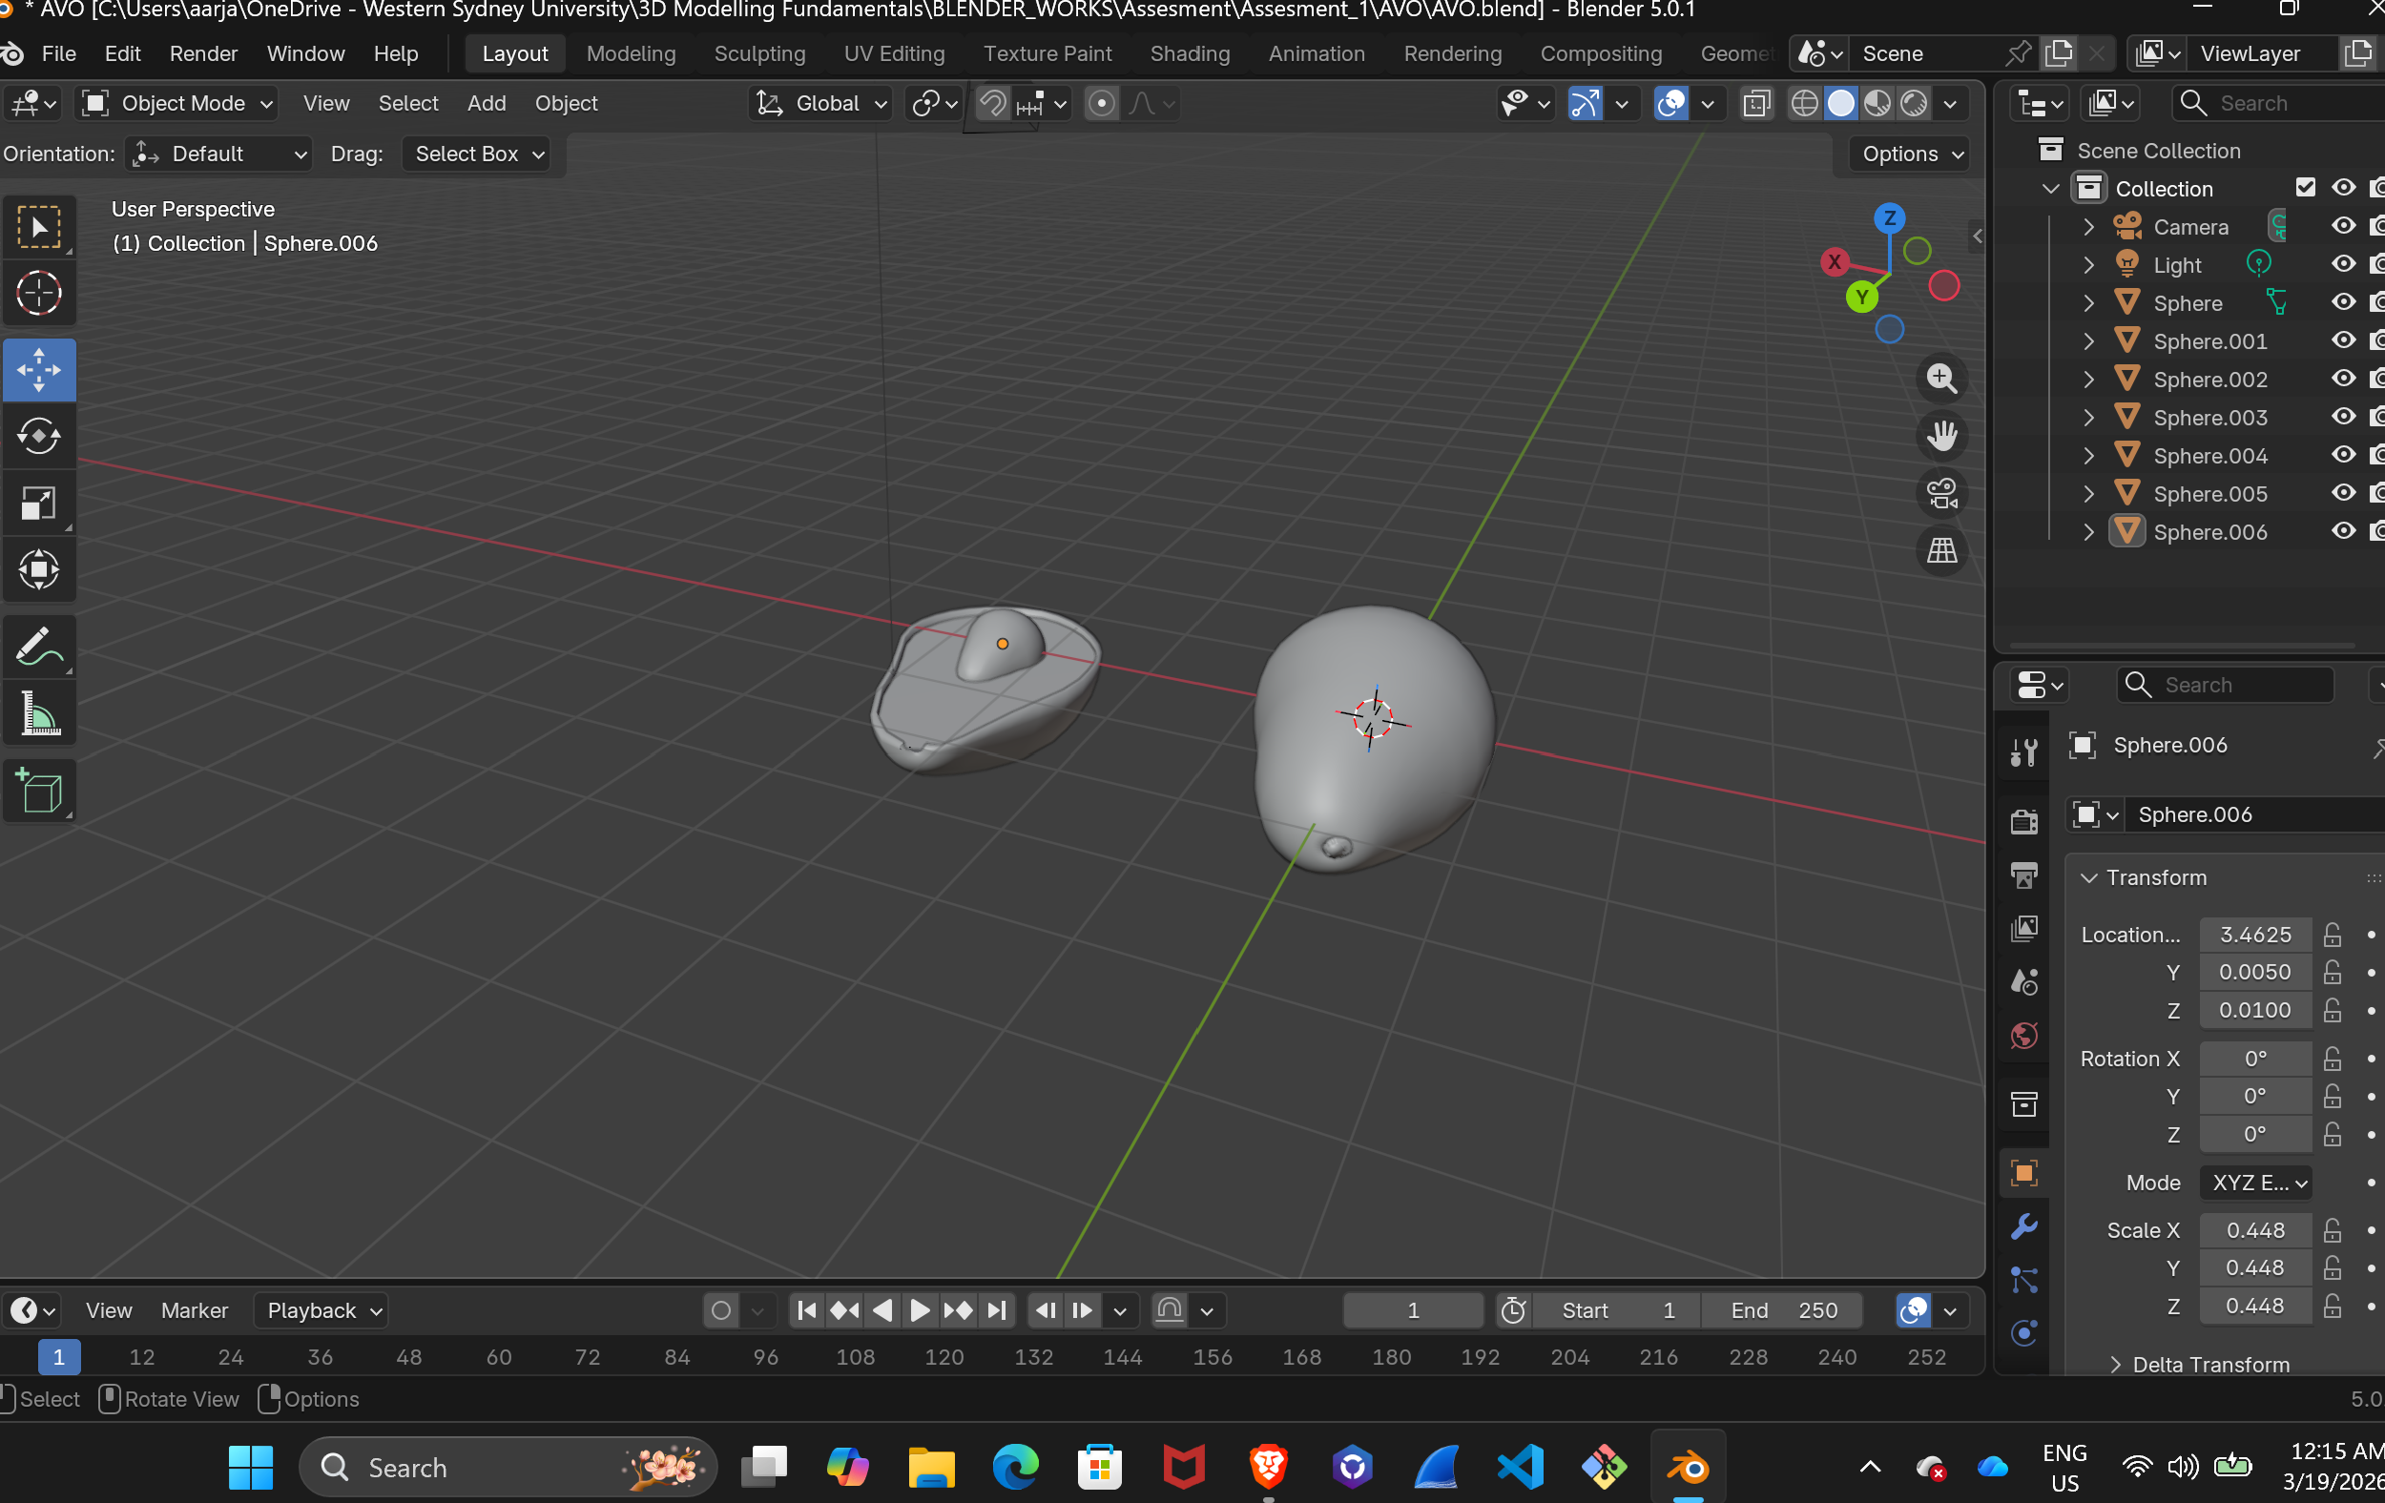Open the Modifiers wrench properties tab
This screenshot has height=1503, width=2385.
pos(2023,1226)
